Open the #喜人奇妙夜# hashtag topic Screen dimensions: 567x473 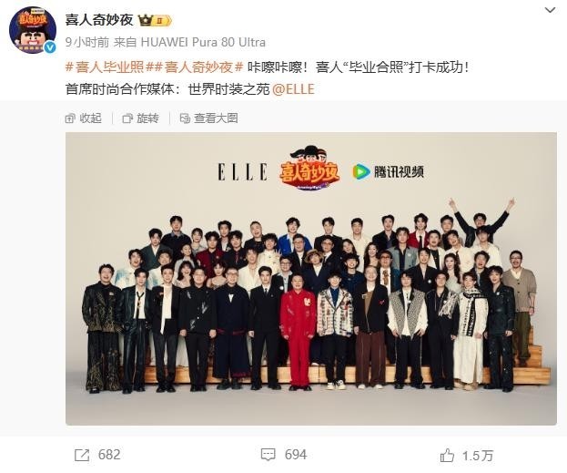(195, 67)
